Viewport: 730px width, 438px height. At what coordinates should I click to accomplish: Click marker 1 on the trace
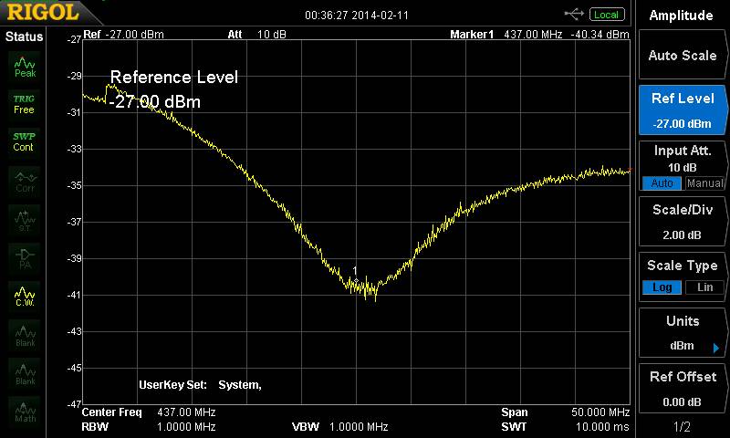click(x=356, y=278)
